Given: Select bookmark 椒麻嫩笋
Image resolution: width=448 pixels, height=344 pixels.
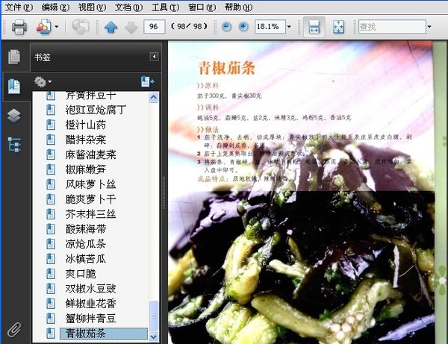Looking at the screenshot, I should click(x=86, y=169).
